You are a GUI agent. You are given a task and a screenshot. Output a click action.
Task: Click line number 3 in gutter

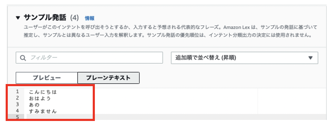point(17,104)
